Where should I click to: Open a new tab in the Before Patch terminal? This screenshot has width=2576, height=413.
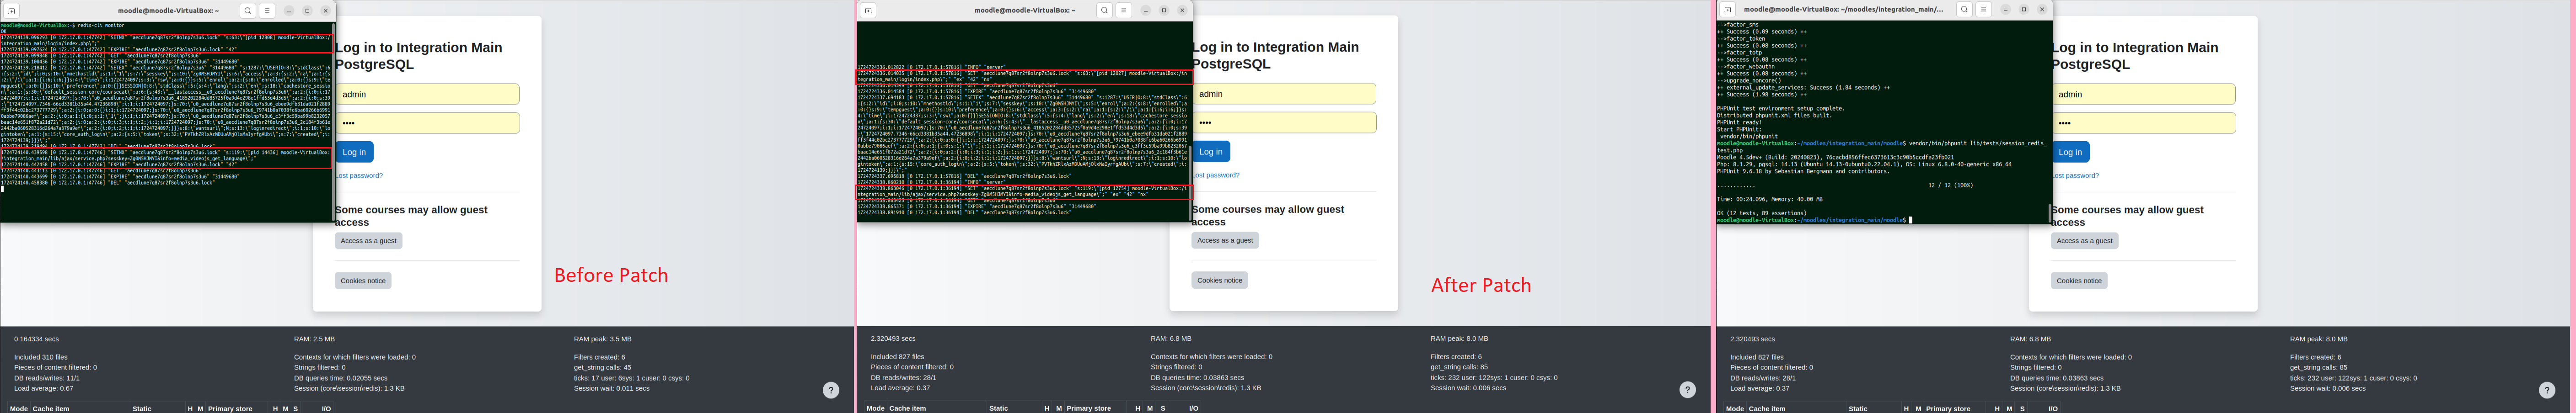pyautogui.click(x=12, y=10)
